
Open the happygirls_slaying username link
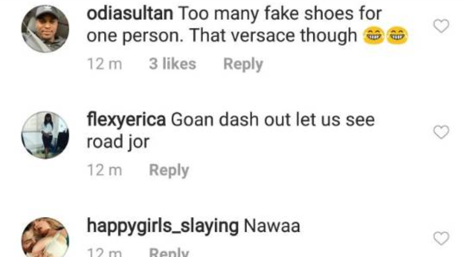click(162, 226)
